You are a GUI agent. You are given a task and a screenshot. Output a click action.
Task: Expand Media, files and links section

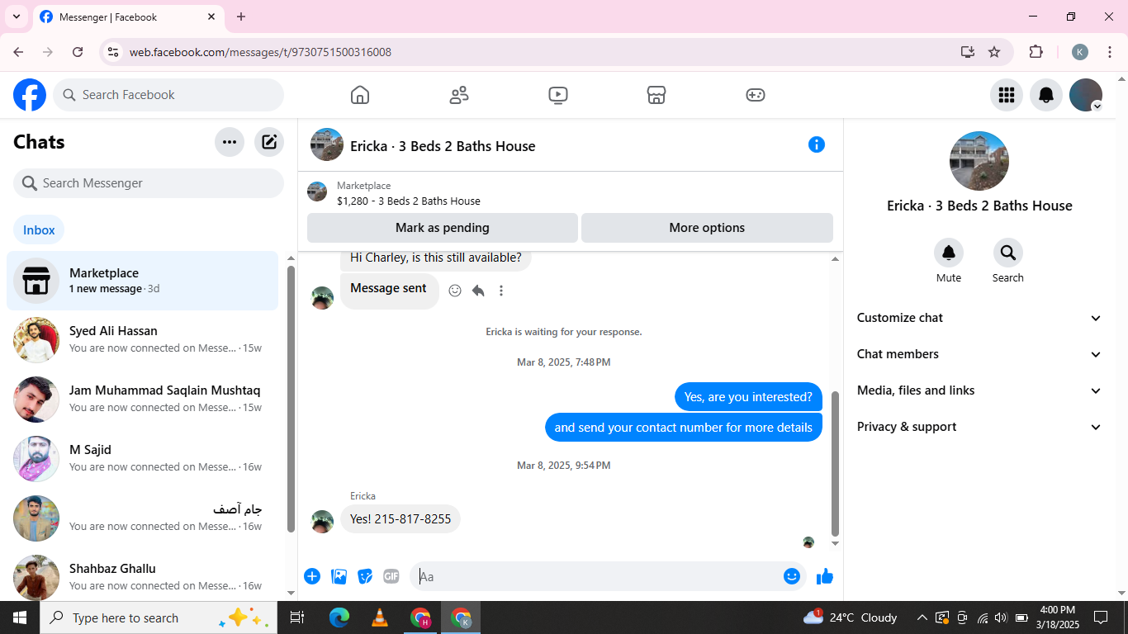979,390
